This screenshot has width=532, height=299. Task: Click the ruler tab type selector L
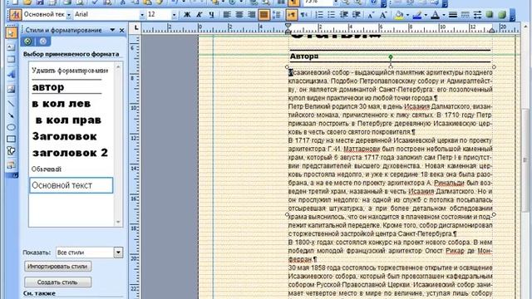click(x=136, y=27)
